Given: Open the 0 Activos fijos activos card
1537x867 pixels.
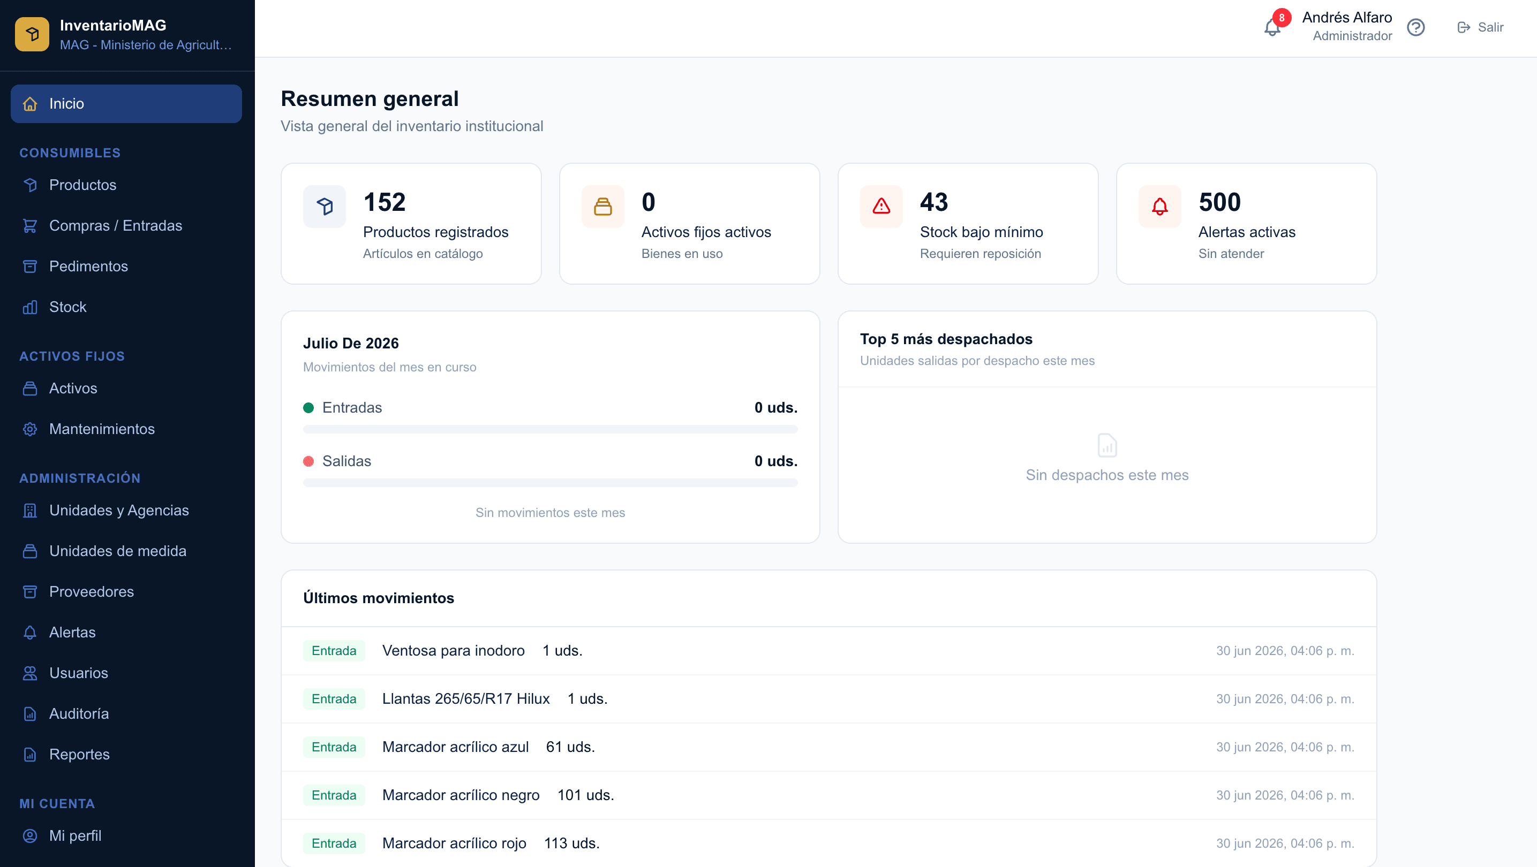Looking at the screenshot, I should [x=690, y=224].
